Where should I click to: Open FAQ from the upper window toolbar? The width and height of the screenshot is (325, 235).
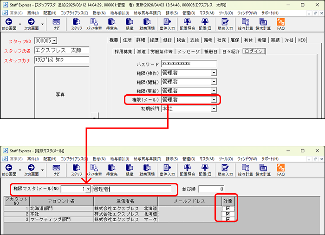pos(281,24)
